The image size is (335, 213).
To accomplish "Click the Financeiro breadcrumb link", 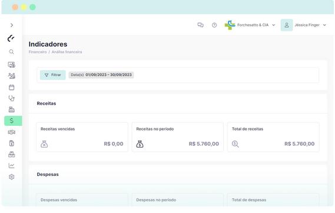I will [x=38, y=52].
